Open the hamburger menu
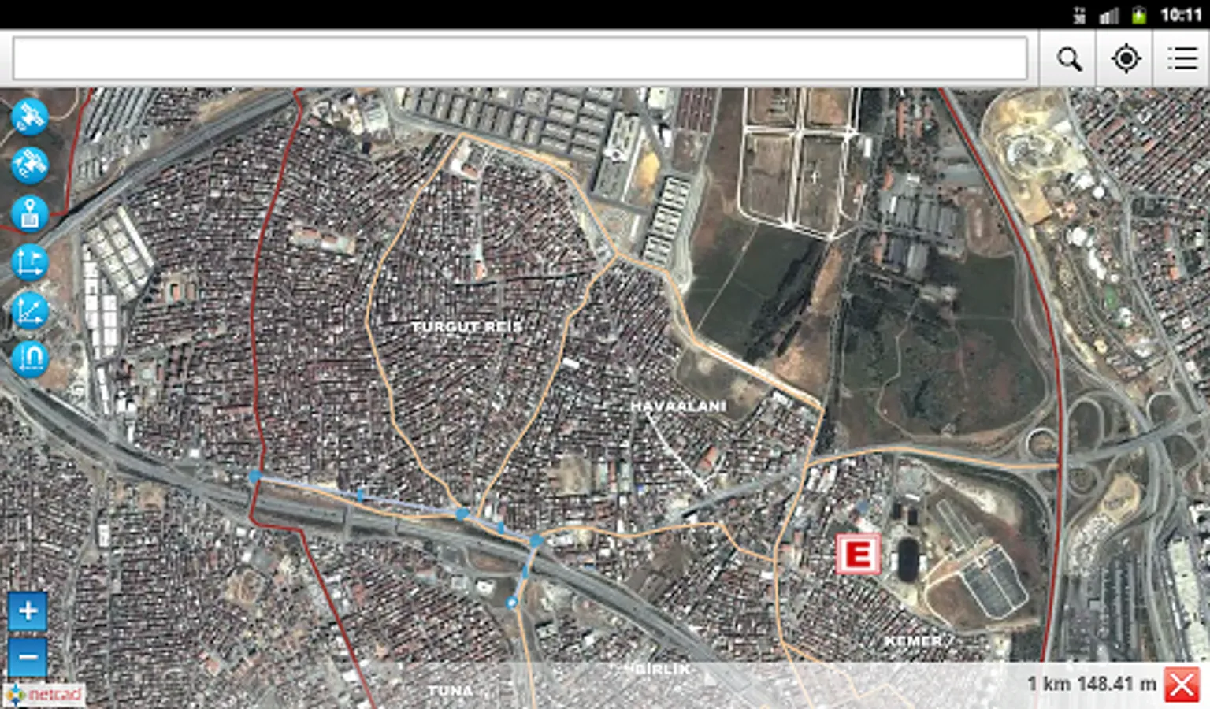The width and height of the screenshot is (1210, 709). [1182, 59]
